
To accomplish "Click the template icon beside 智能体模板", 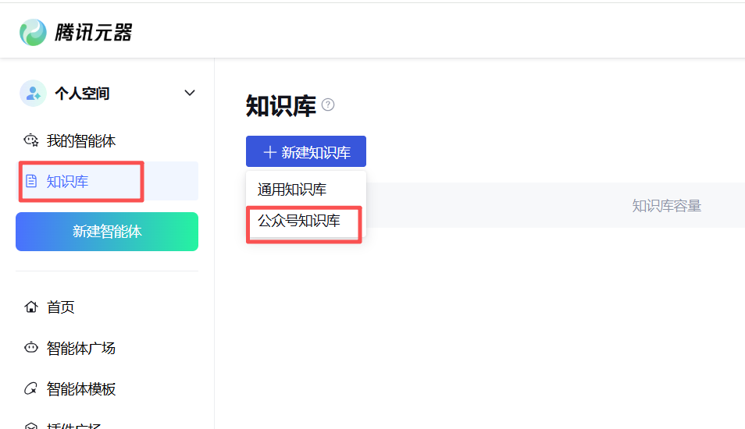I will [x=31, y=388].
